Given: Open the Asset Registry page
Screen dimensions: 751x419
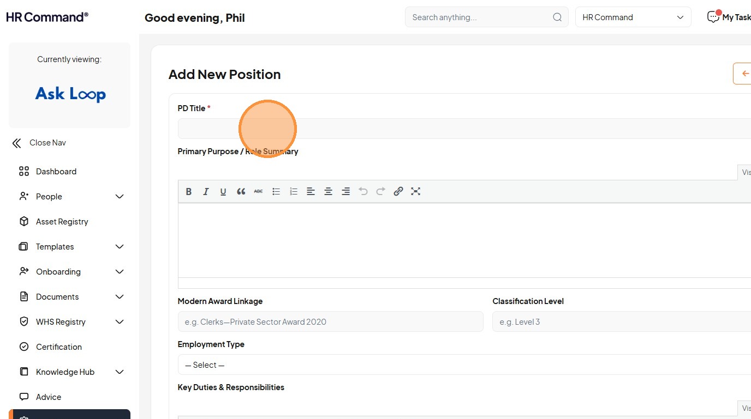Looking at the screenshot, I should click(x=62, y=221).
